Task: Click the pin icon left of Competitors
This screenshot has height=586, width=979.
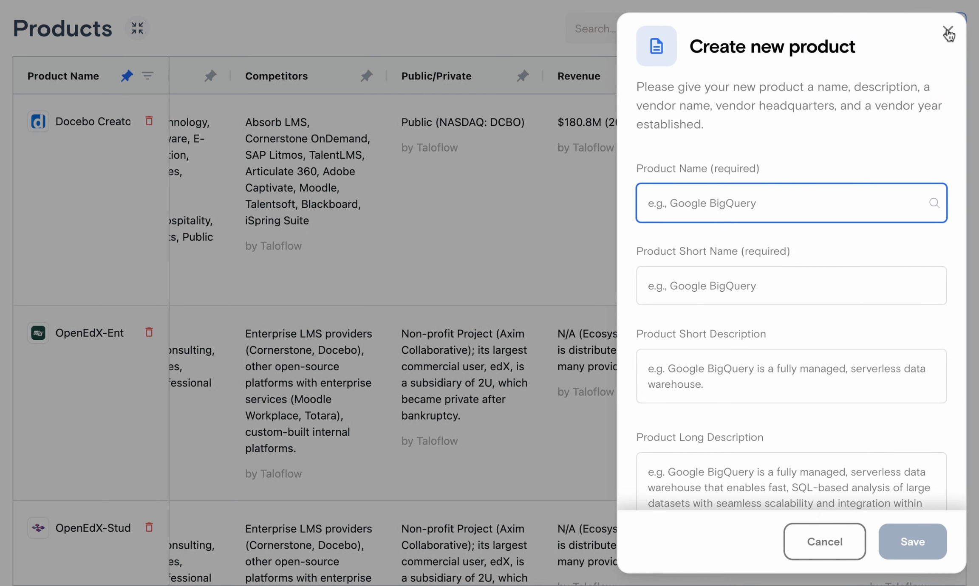Action: (210, 76)
